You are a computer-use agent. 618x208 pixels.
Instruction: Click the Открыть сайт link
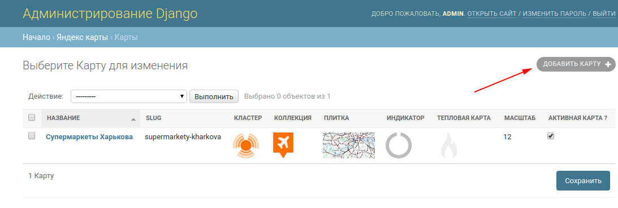click(x=492, y=14)
